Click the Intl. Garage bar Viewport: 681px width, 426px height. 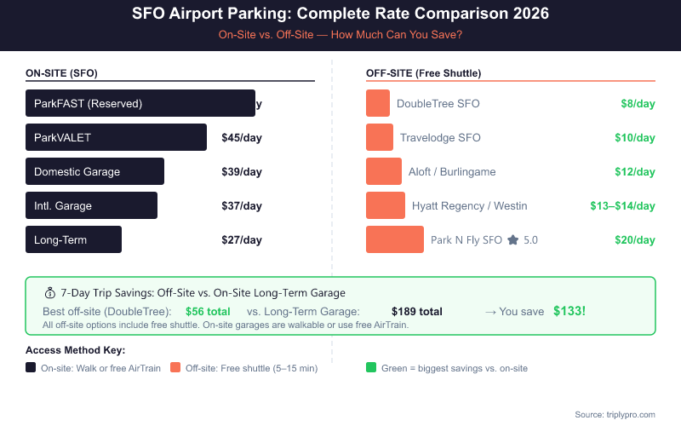[x=91, y=205]
